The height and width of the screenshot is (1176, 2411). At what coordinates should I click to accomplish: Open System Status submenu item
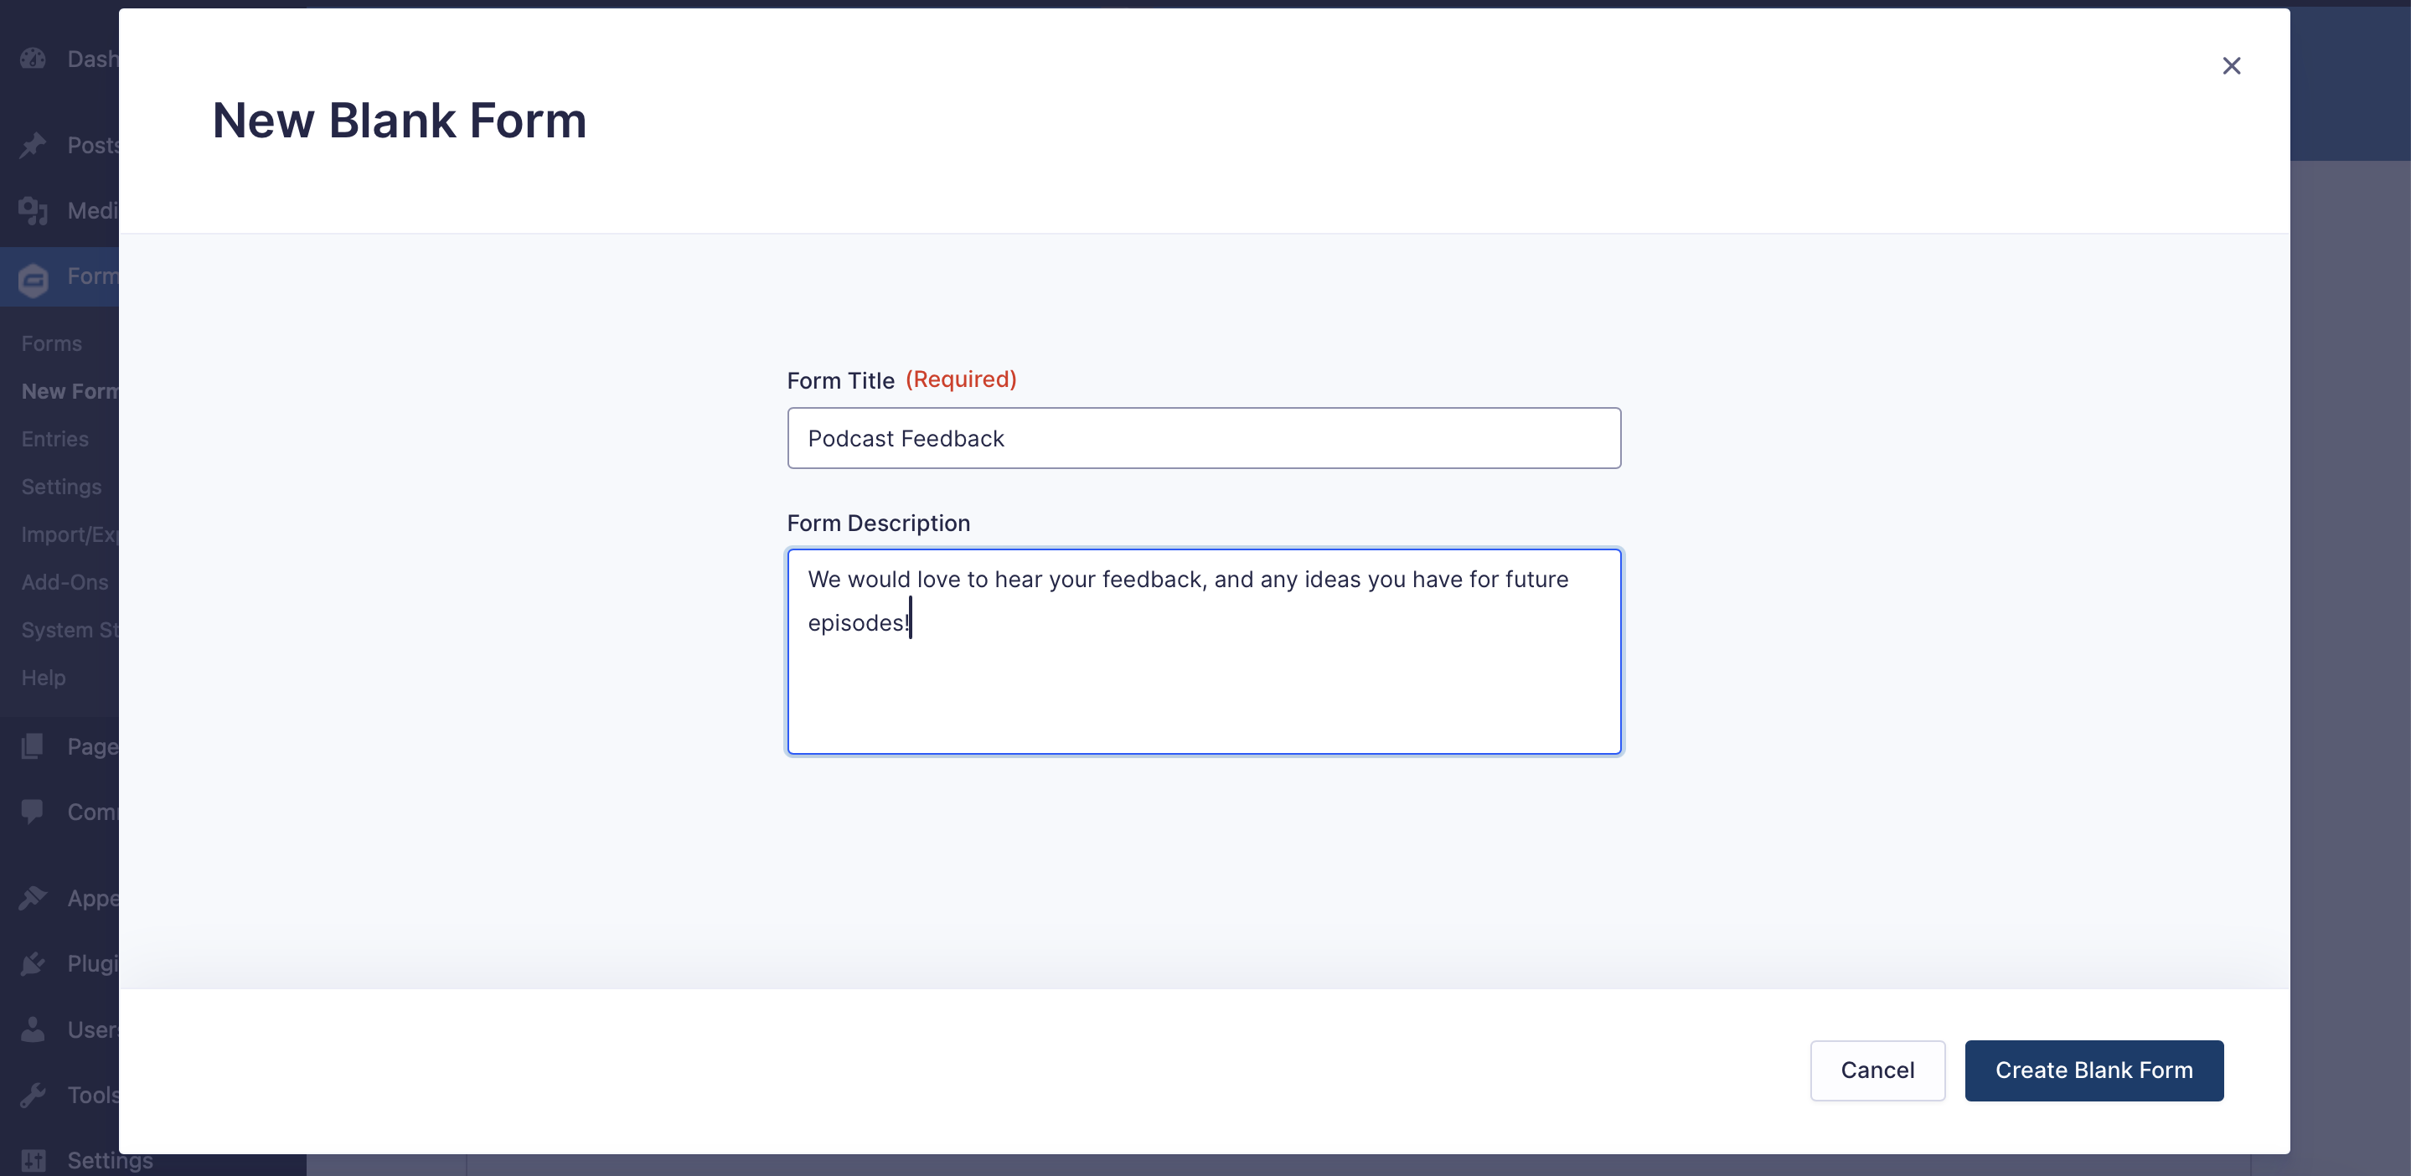[x=70, y=630]
